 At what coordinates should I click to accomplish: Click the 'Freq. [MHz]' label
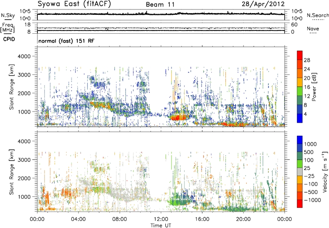pos(7,28)
